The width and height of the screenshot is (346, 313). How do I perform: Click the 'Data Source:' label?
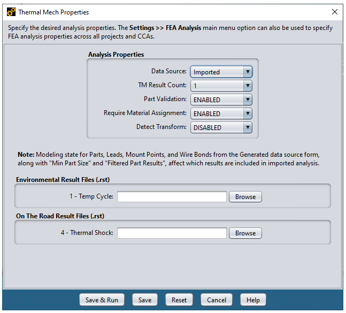coord(169,71)
